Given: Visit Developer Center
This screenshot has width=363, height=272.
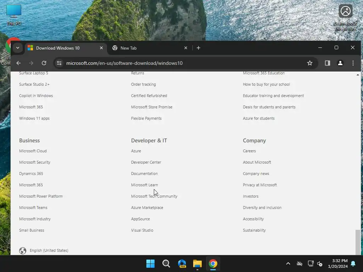Looking at the screenshot, I should tap(146, 162).
